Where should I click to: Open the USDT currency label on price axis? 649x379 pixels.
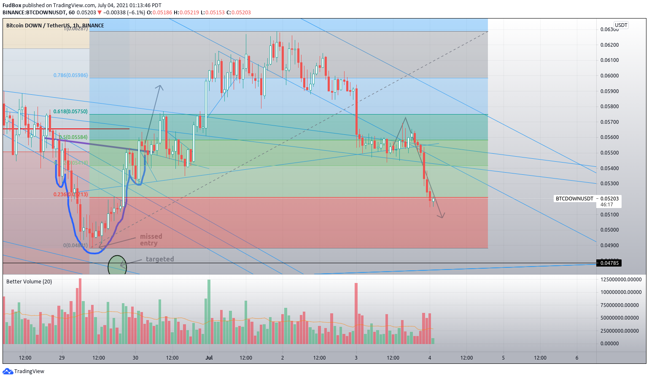621,25
